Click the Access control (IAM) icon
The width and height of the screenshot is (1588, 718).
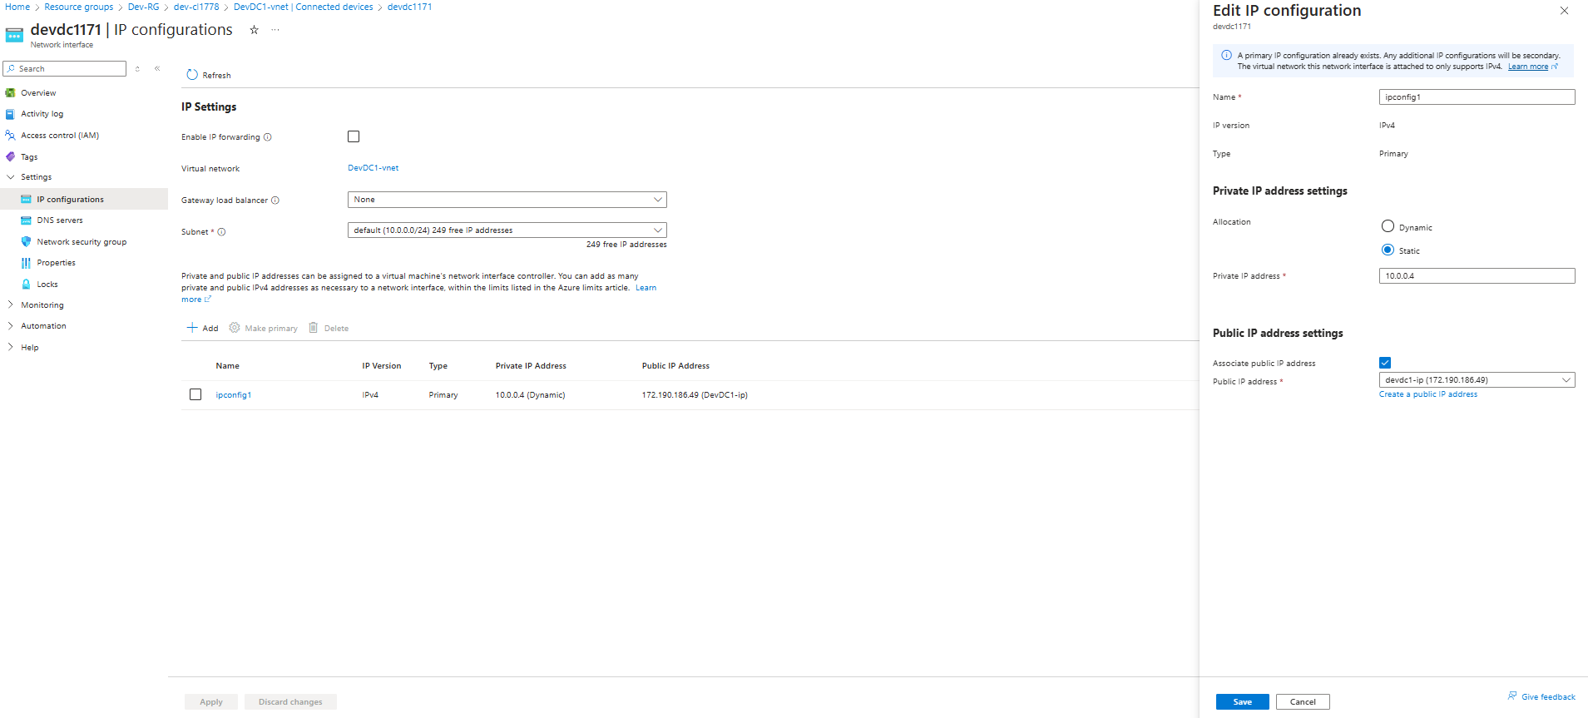tap(10, 135)
